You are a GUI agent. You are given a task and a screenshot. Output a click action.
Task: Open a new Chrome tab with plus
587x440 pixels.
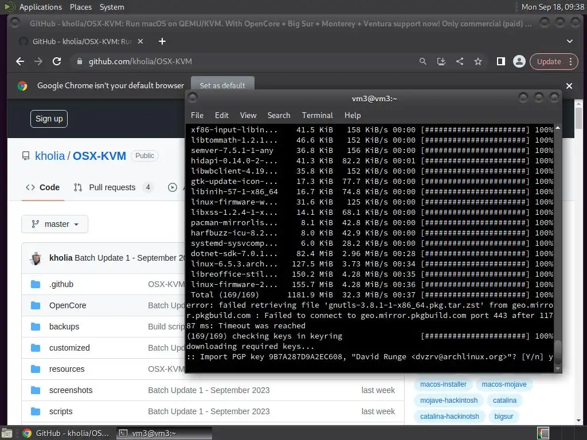(162, 41)
